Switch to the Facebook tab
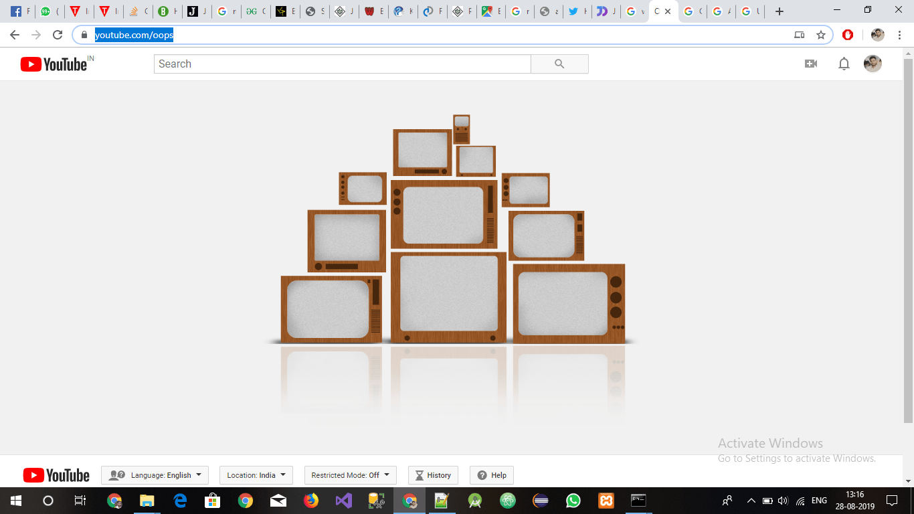This screenshot has width=914, height=514. pos(19,11)
